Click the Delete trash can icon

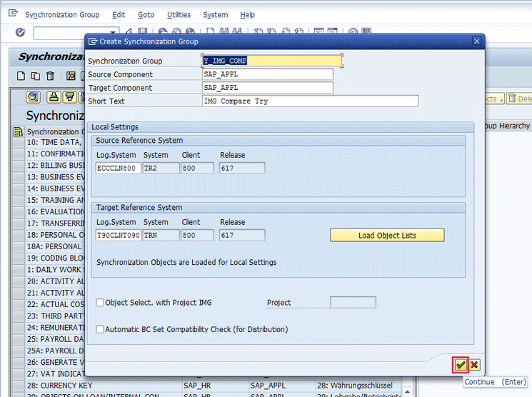click(x=50, y=76)
